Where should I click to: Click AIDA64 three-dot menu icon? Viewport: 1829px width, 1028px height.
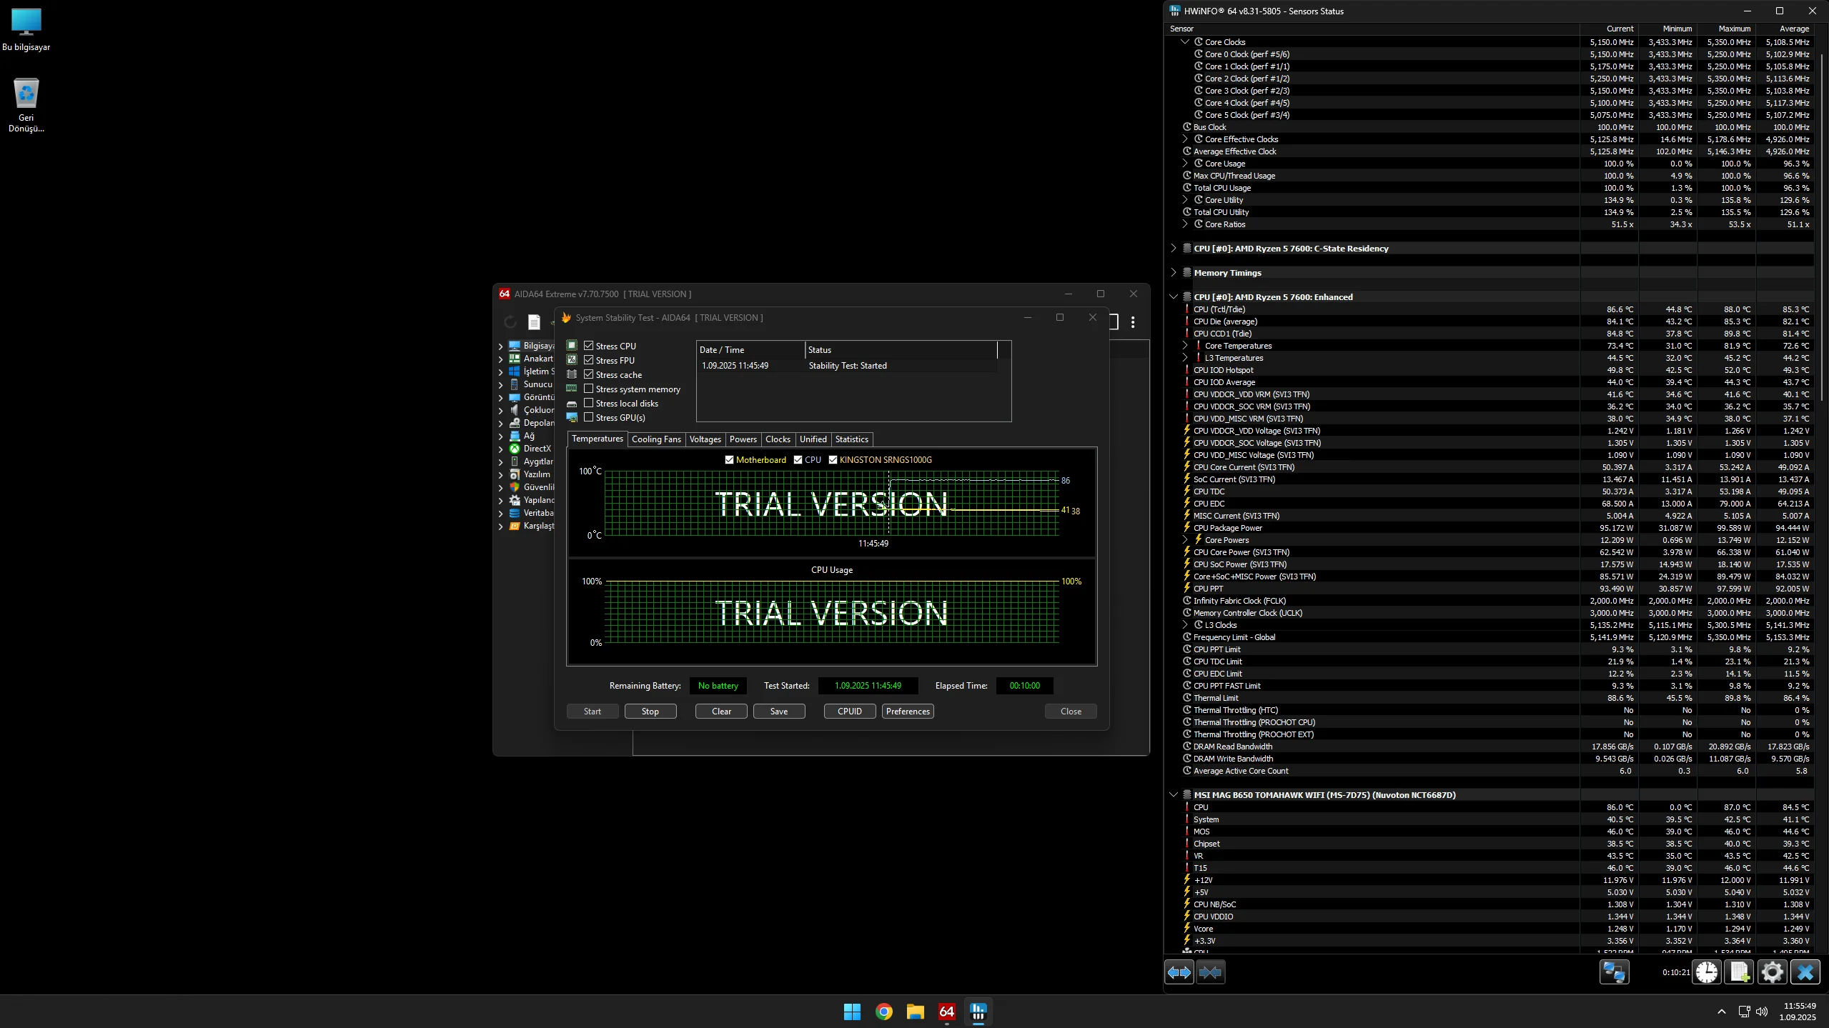(x=1133, y=322)
